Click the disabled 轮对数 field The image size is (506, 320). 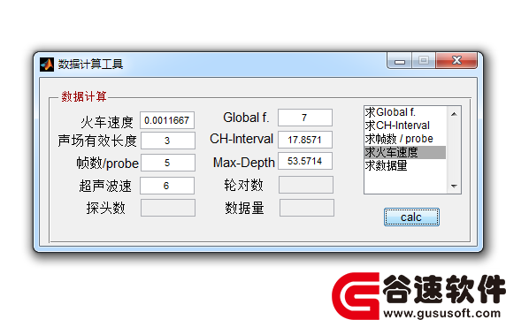tap(306, 185)
